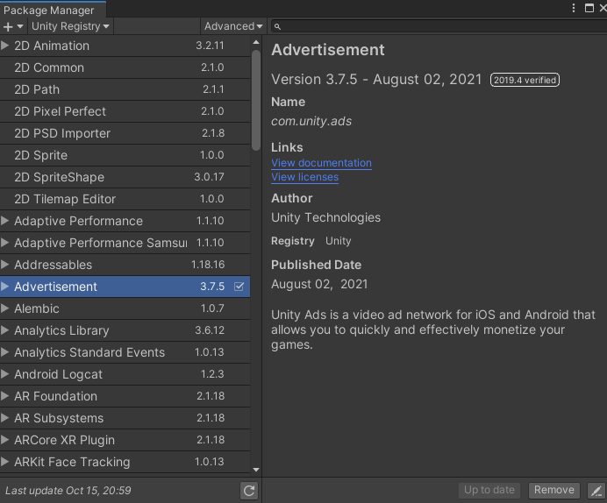The width and height of the screenshot is (607, 503).
Task: Select the ARKit Face Tracking row
Action: tap(125, 462)
